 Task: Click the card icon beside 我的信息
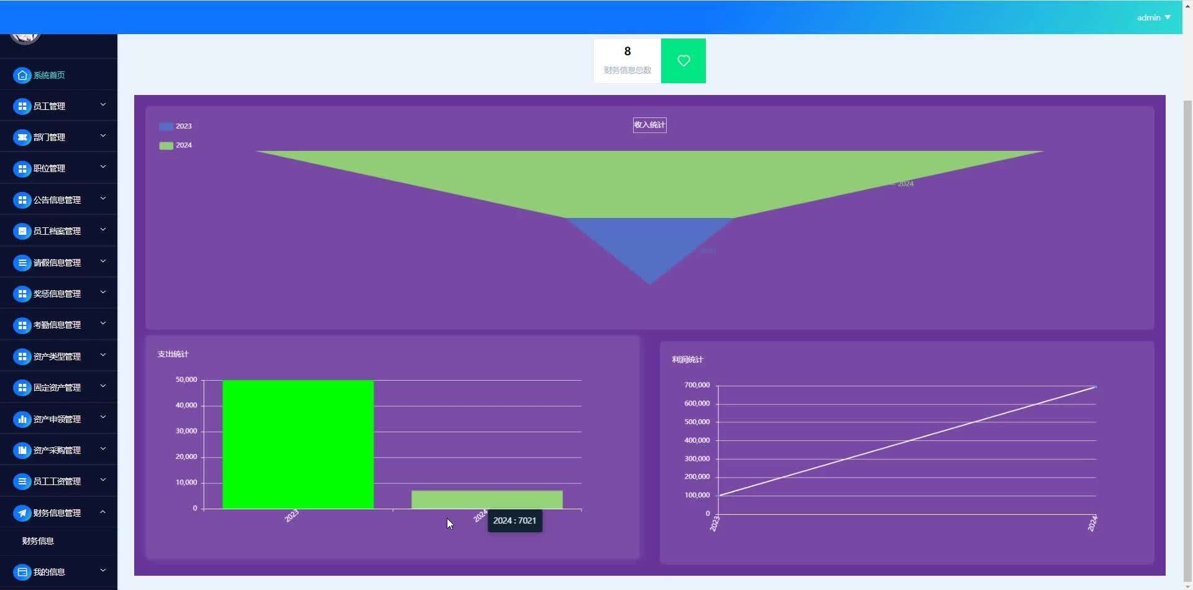[x=22, y=572]
